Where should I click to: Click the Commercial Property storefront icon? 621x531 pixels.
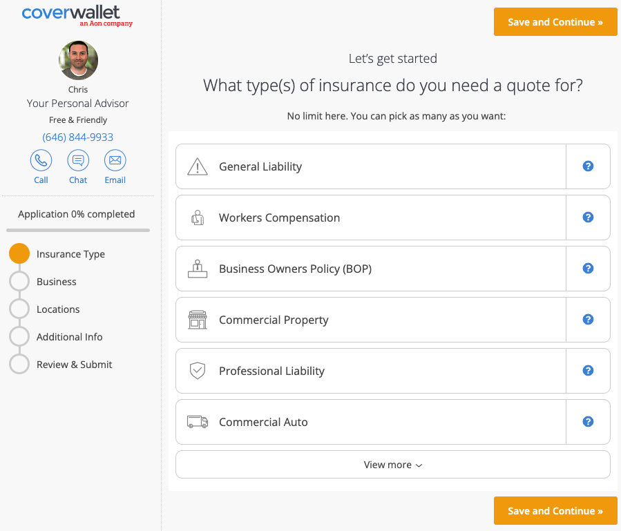198,319
